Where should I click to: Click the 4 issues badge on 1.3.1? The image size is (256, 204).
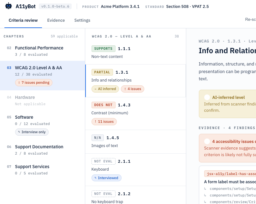[133, 89]
